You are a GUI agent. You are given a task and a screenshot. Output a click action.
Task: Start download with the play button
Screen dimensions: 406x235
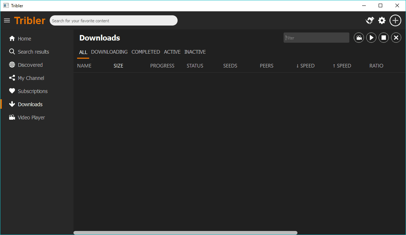click(371, 38)
